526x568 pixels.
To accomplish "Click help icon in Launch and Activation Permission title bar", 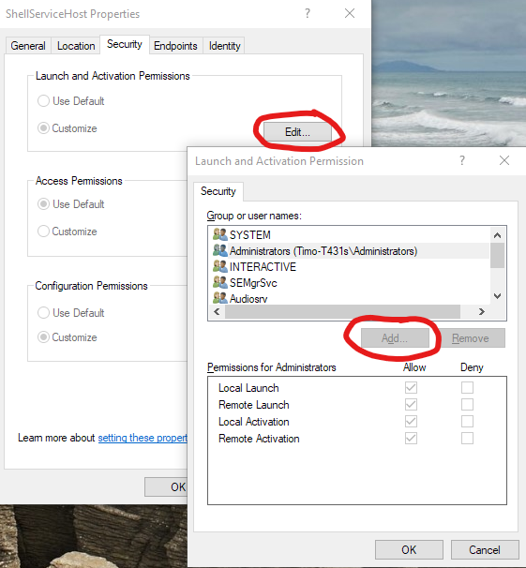I will pos(462,160).
